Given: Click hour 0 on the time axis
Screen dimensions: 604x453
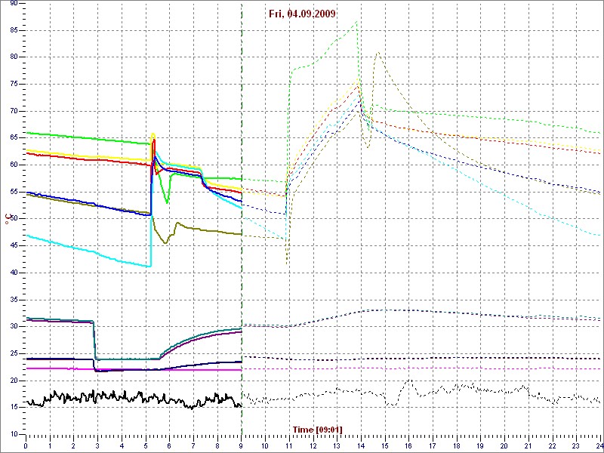Looking at the screenshot, I should [x=26, y=445].
